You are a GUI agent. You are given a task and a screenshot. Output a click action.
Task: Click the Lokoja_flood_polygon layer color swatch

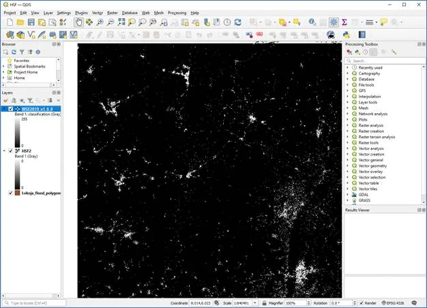18,193
